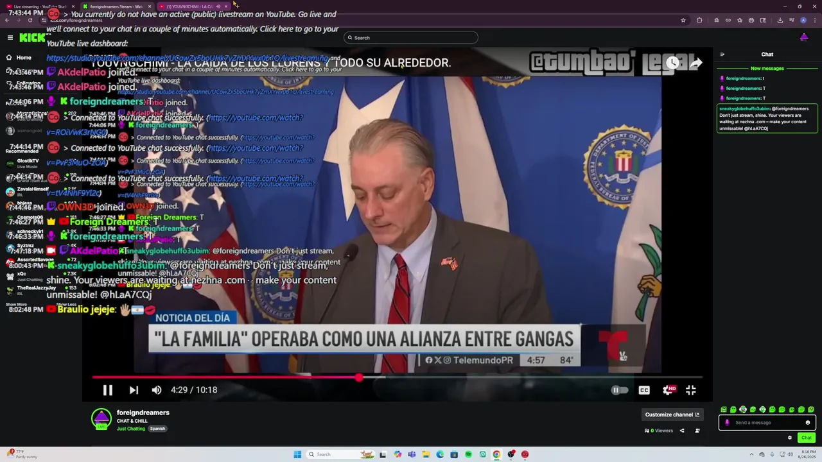Click the user icon next to share

pyautogui.click(x=697, y=431)
